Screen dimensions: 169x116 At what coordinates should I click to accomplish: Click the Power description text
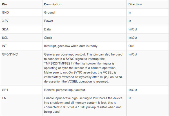click(48, 21)
